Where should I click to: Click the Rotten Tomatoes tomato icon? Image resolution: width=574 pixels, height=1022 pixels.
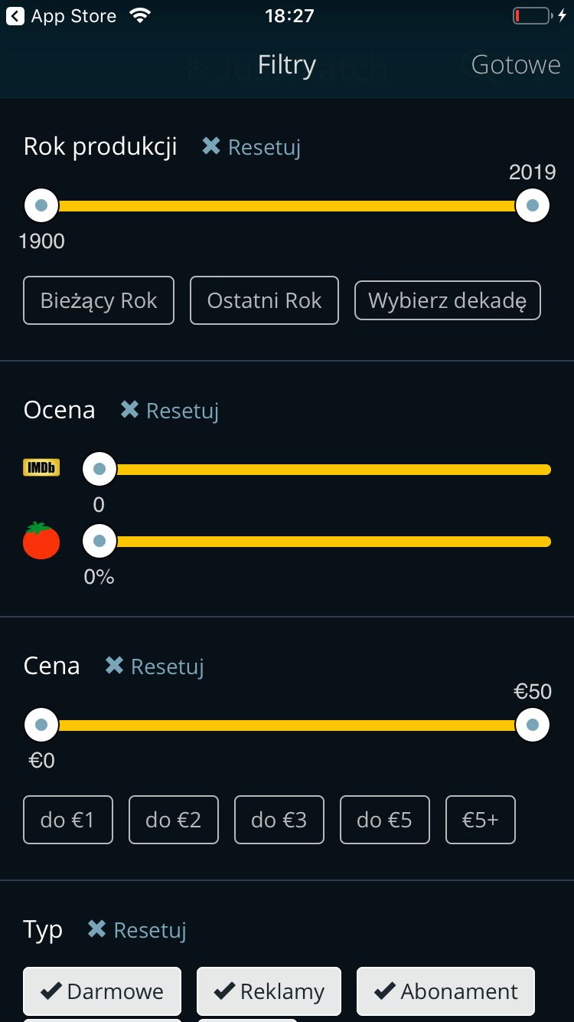[x=41, y=540]
